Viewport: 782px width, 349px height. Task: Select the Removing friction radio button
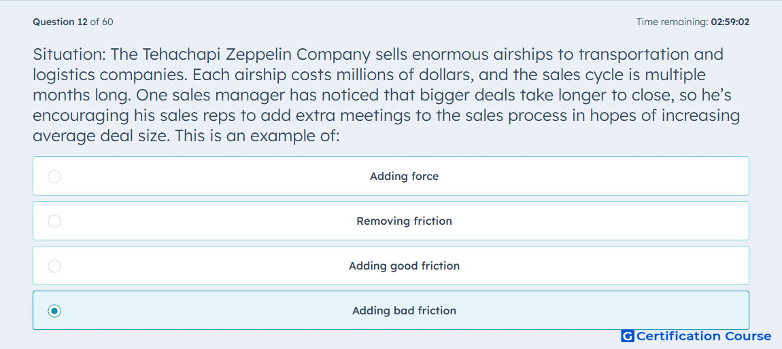tap(54, 221)
